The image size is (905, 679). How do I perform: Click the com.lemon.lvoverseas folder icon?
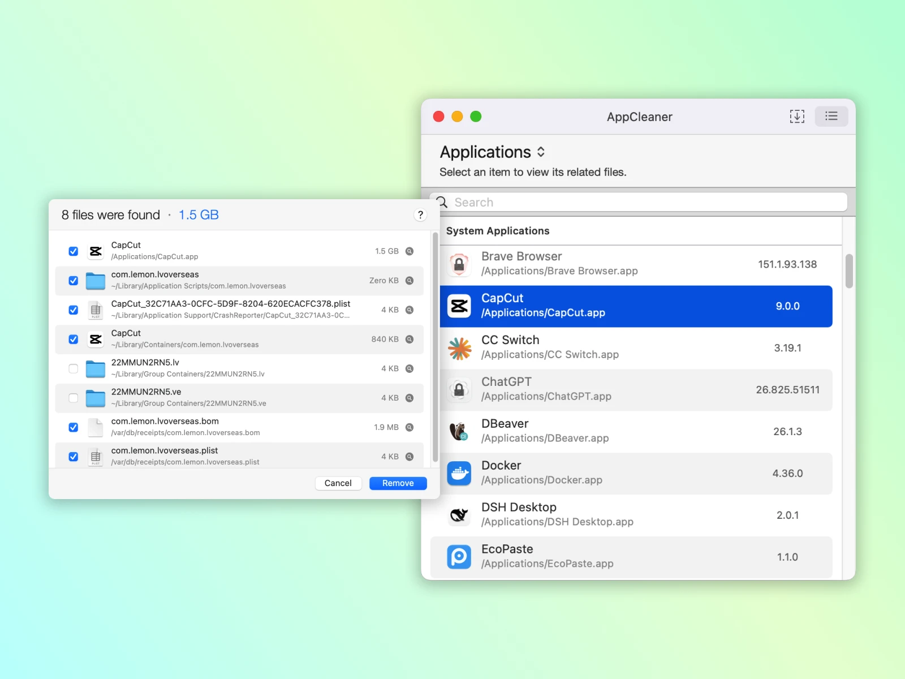pyautogui.click(x=96, y=281)
